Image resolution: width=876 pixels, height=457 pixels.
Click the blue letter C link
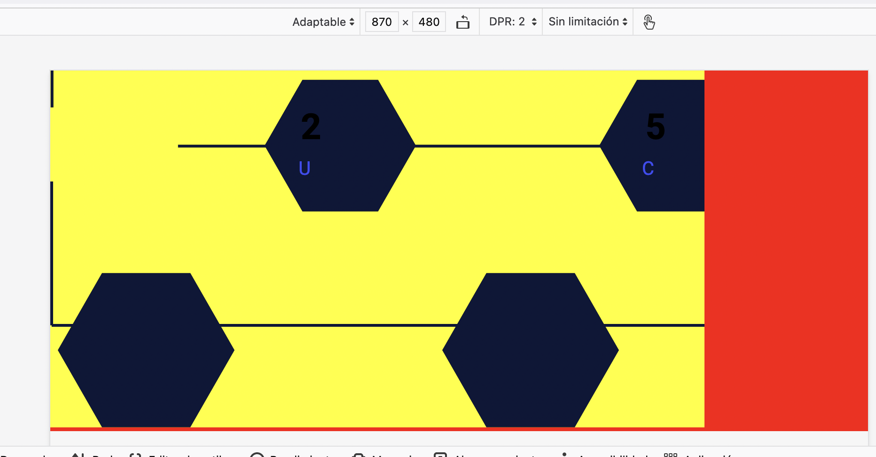tap(648, 168)
